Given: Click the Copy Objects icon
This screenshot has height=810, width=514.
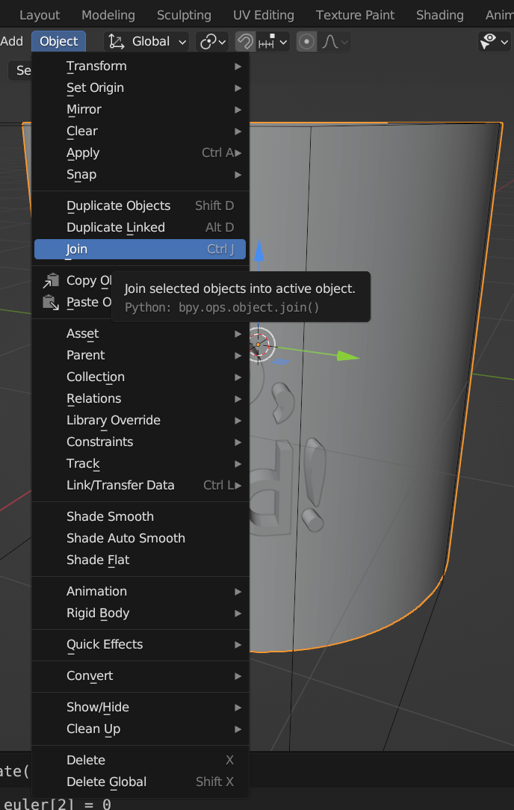Looking at the screenshot, I should tap(51, 280).
